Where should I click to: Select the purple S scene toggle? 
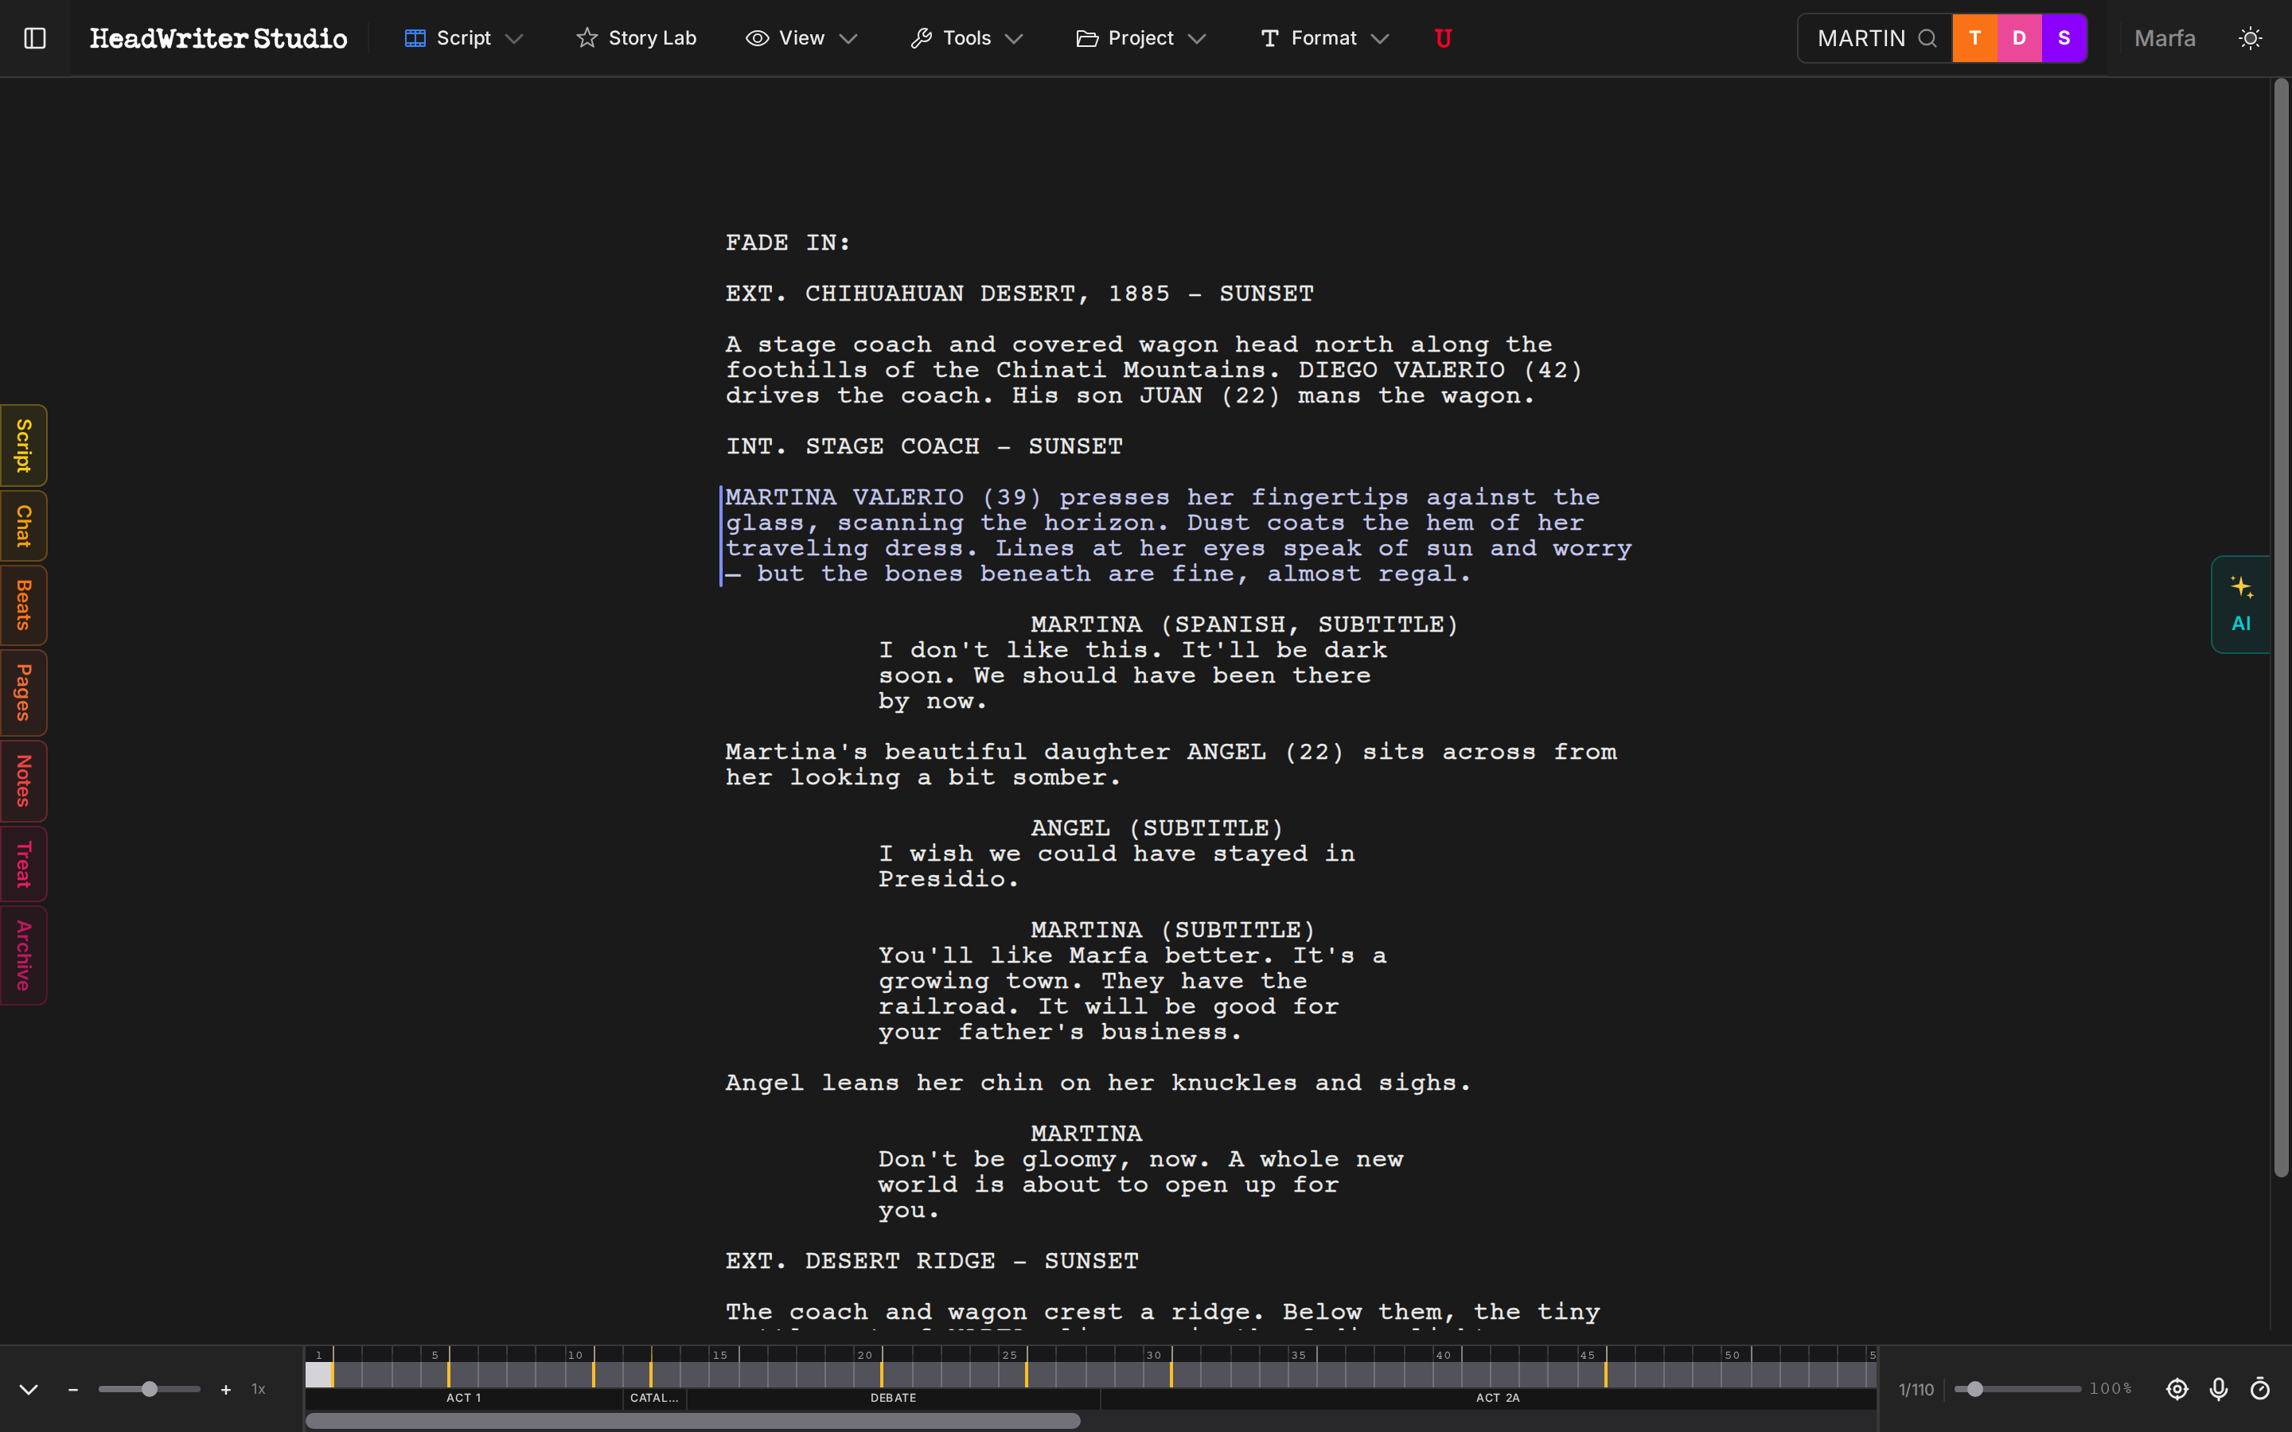coord(2062,38)
